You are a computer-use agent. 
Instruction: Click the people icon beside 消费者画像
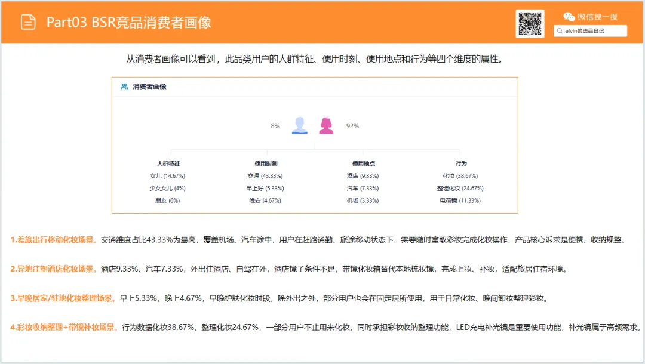click(124, 87)
